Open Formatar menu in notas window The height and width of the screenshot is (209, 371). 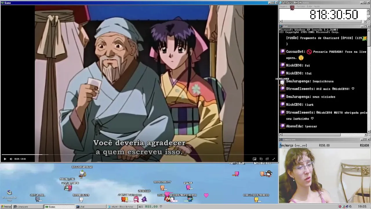click(301, 6)
